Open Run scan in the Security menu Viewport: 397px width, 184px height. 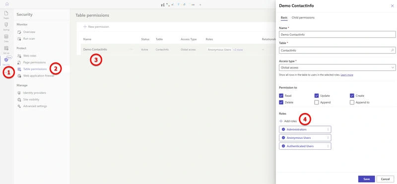(x=29, y=39)
